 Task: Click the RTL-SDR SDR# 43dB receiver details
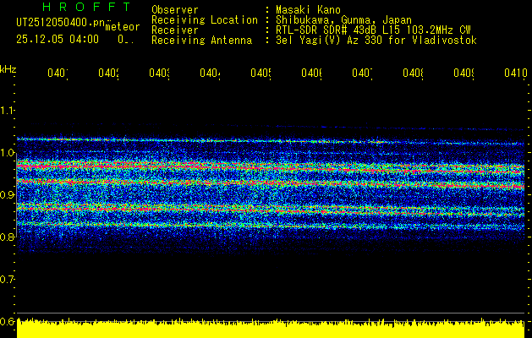click(373, 30)
